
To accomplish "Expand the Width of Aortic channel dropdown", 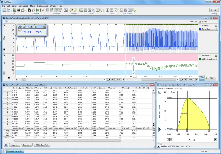I will point(216,59).
